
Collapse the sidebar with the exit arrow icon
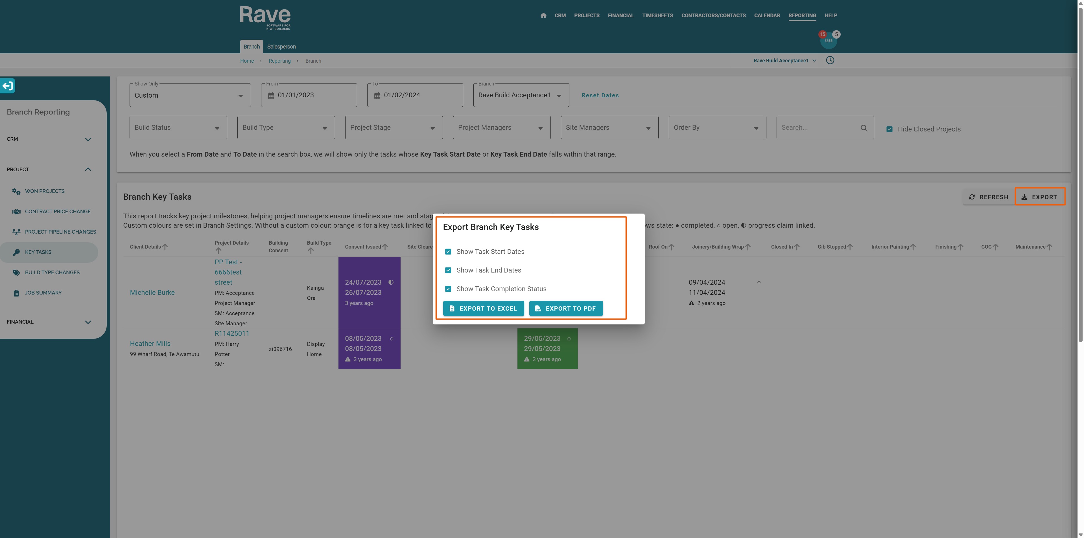[8, 86]
